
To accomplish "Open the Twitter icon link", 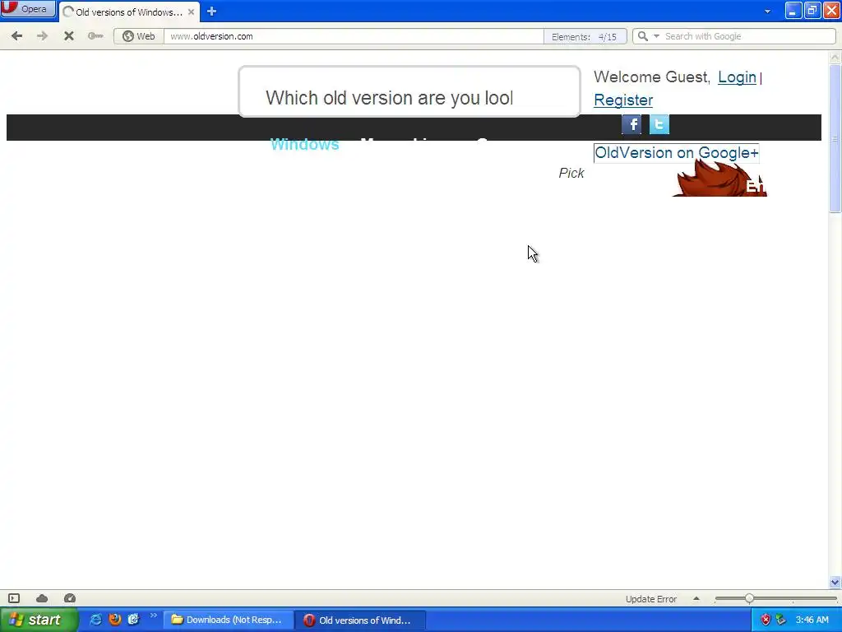I will pos(659,124).
